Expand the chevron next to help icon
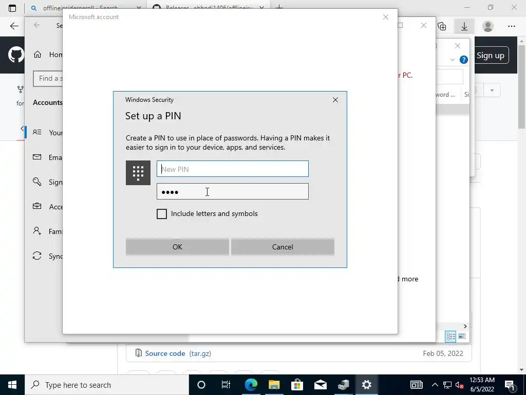The image size is (526, 395). 452,60
